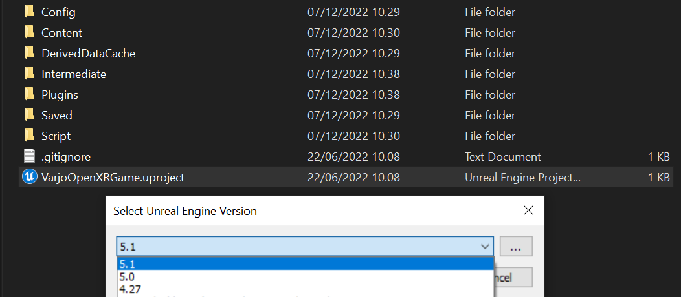Select the .gitignore text document icon

[x=29, y=156]
